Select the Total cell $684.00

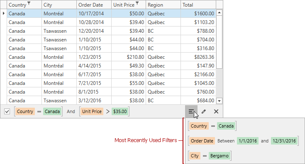tap(198, 101)
